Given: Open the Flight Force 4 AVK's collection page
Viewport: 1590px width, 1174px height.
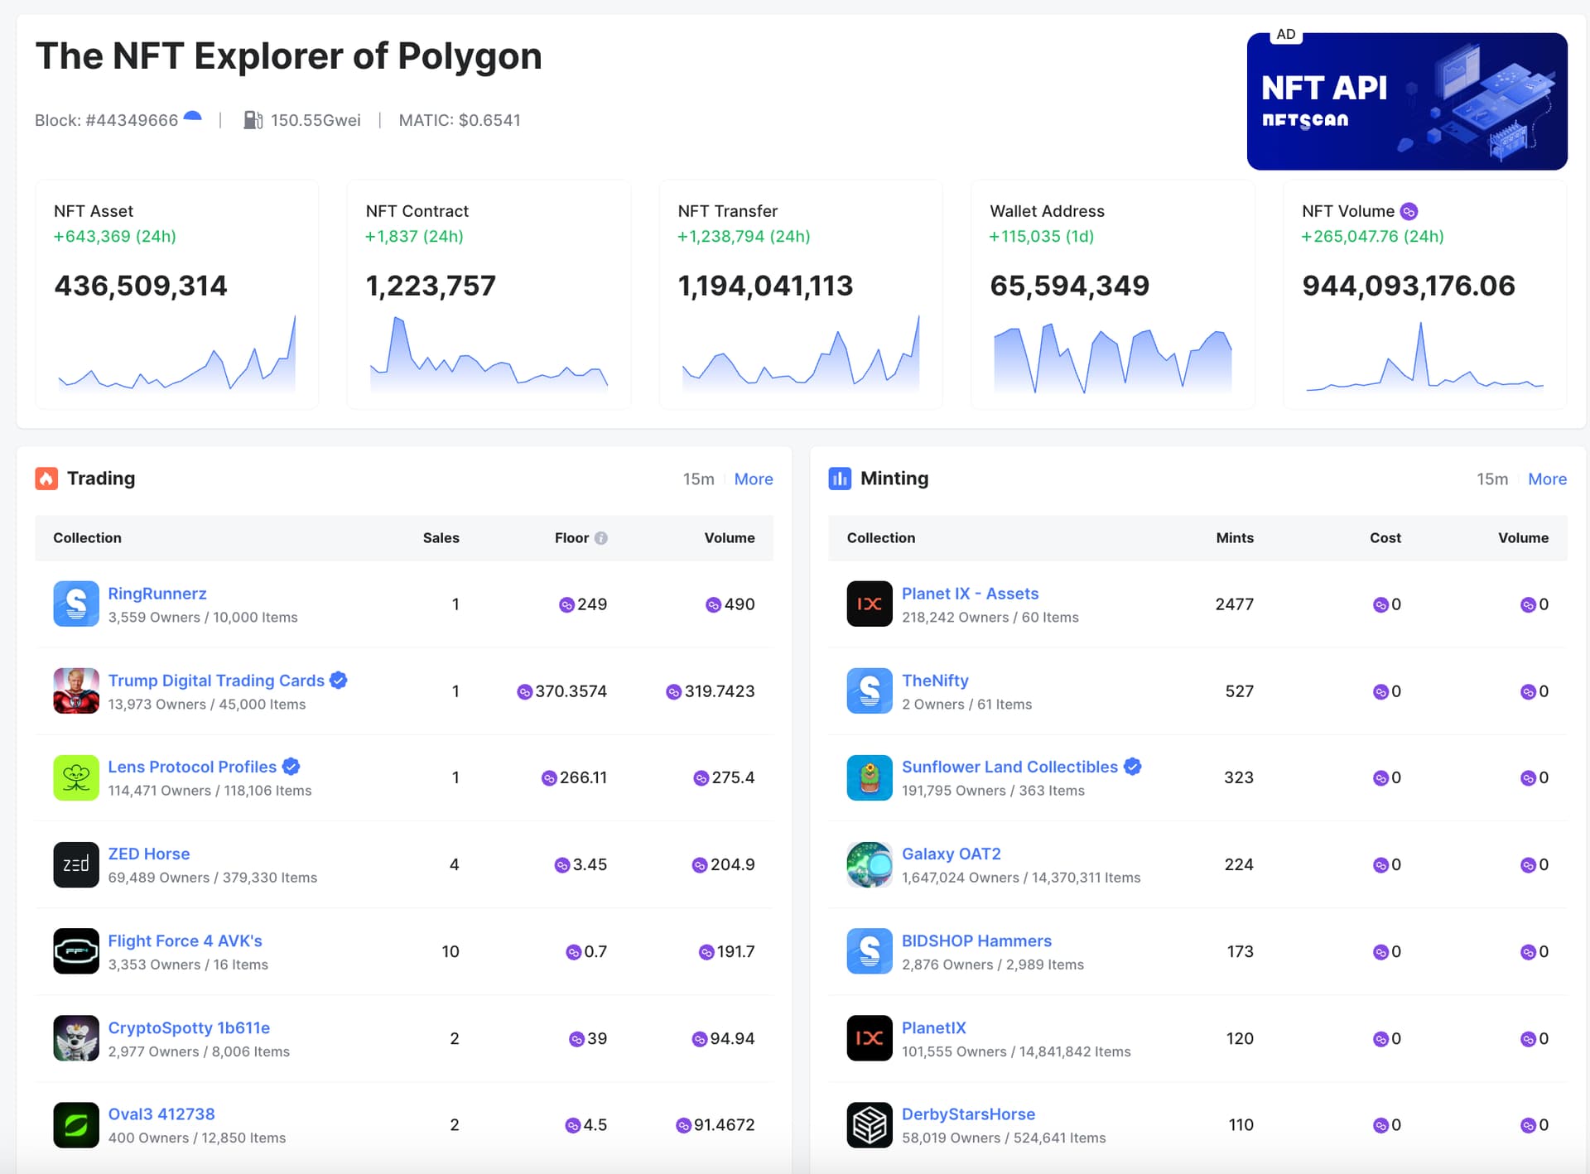Looking at the screenshot, I should coord(184,941).
